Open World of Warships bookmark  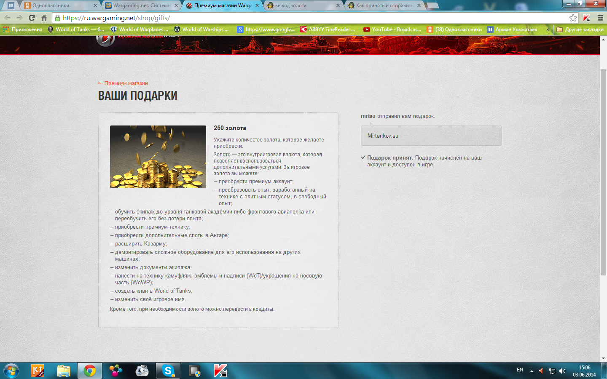click(201, 29)
